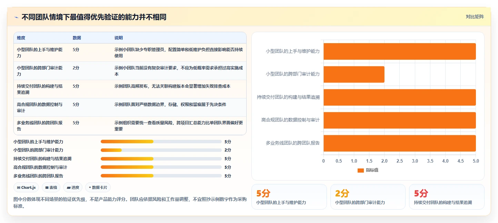Click the icon inside the 数据卡片 chip
Viewport: 498px width, 223px height.
click(90, 187)
